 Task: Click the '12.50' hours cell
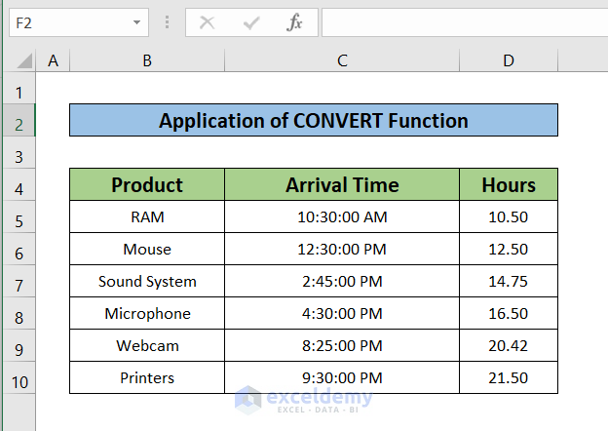509,249
